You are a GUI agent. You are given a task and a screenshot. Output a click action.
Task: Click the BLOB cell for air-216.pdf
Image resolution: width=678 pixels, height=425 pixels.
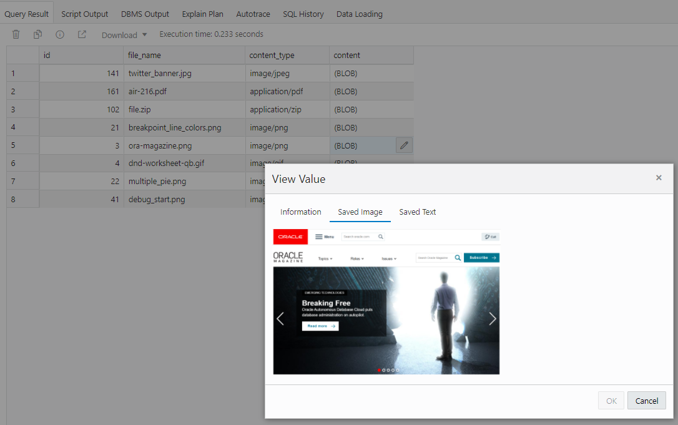(x=372, y=92)
